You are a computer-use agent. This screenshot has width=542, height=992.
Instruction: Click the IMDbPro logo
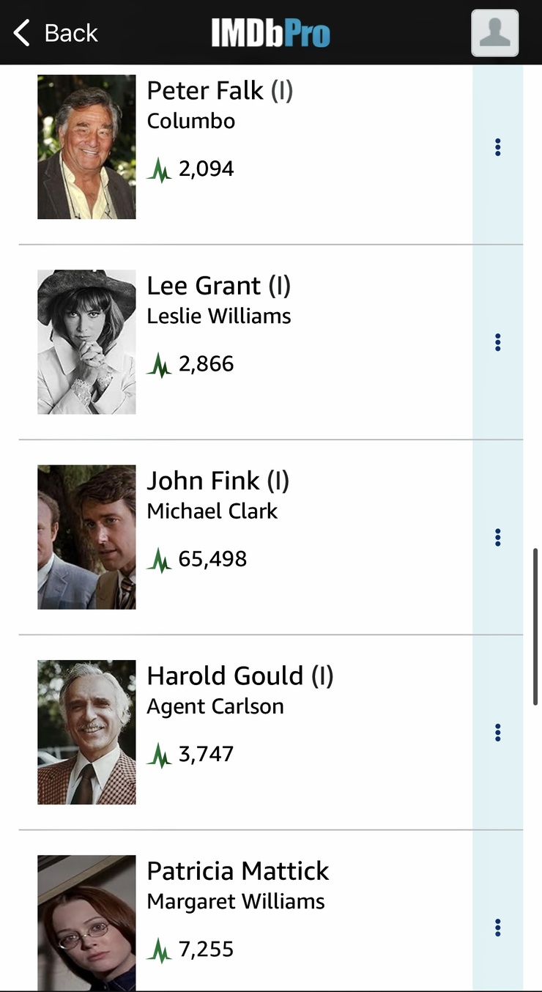(271, 32)
